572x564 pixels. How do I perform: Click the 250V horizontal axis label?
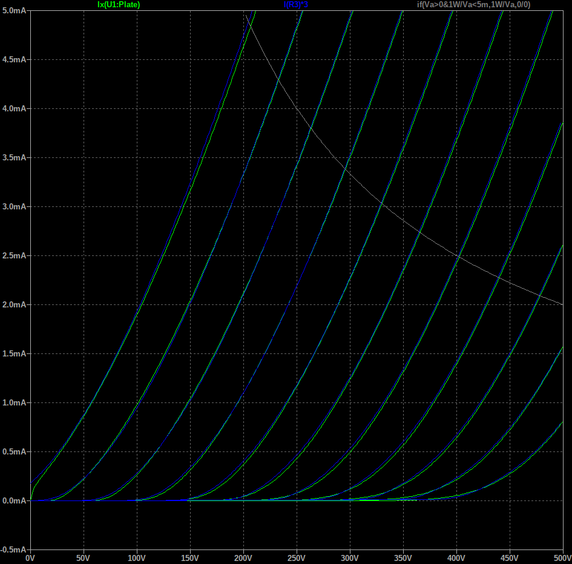(296, 558)
